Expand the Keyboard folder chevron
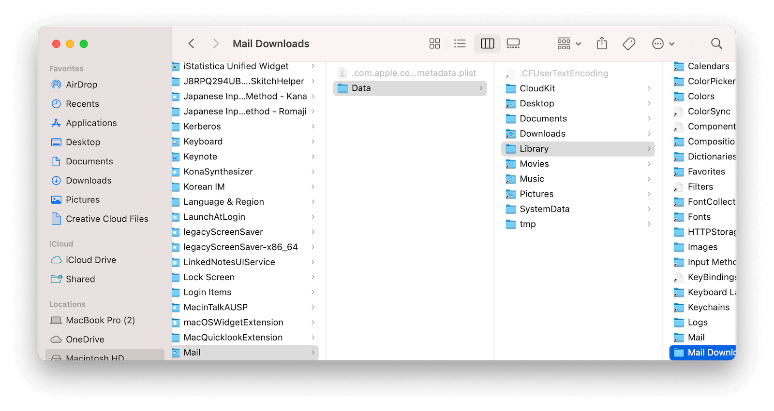 point(313,142)
